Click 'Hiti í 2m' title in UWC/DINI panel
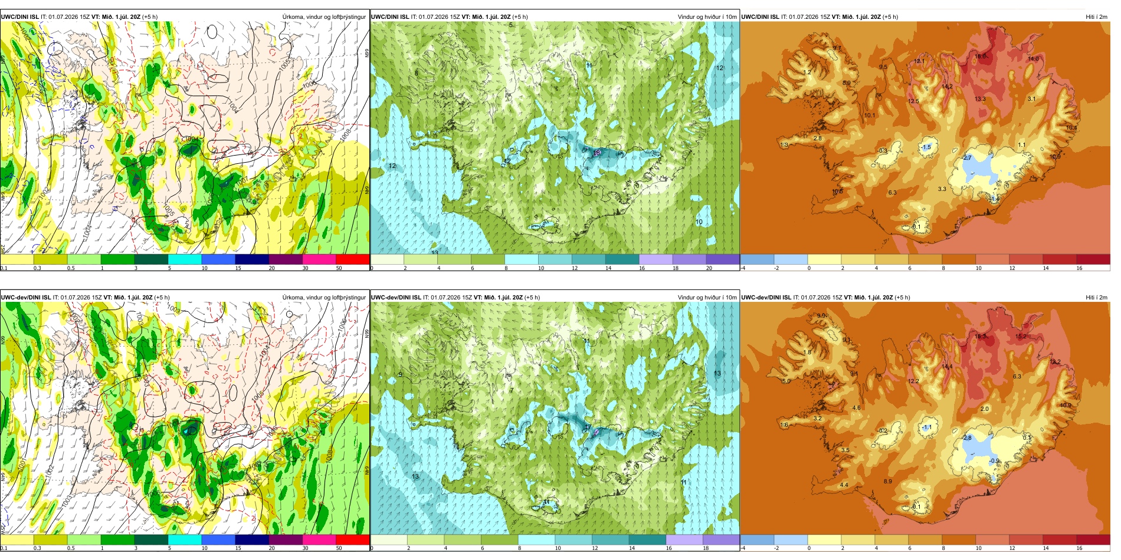The image size is (1121, 560). pyautogui.click(x=1096, y=17)
